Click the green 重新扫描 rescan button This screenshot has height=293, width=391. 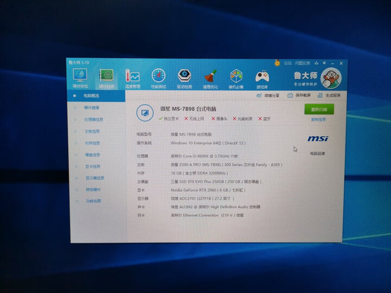(319, 110)
